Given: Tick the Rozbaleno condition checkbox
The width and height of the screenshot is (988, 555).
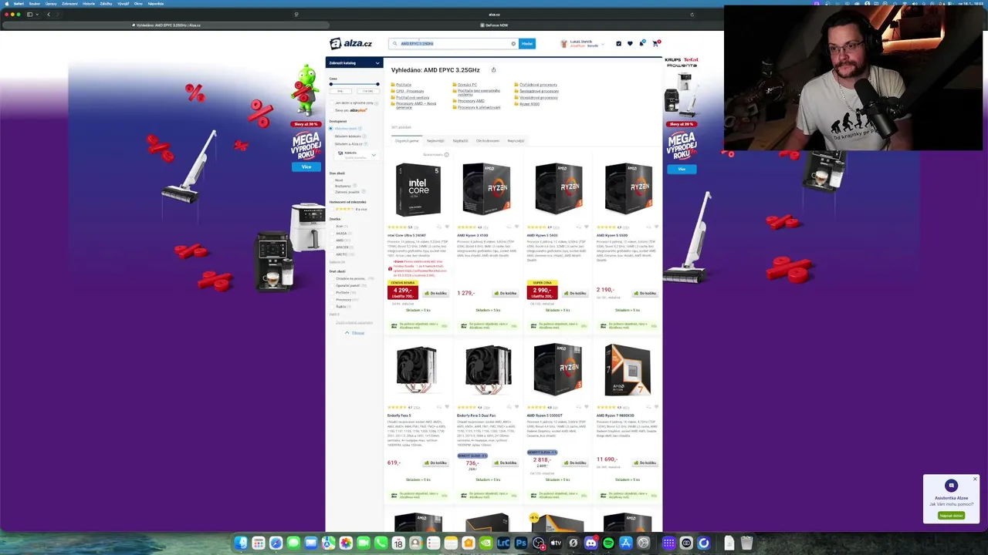Looking at the screenshot, I should pos(332,186).
